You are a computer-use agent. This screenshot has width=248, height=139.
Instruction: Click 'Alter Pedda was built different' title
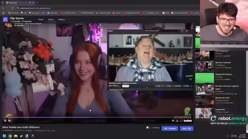21,127
